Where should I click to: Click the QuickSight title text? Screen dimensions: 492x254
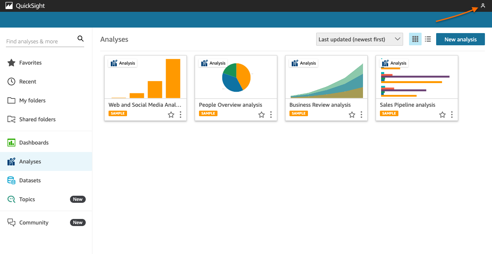coord(30,6)
